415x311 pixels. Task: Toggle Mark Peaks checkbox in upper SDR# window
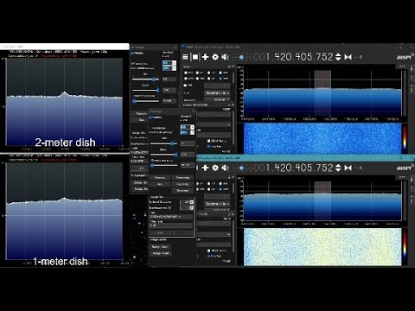(x=208, y=141)
